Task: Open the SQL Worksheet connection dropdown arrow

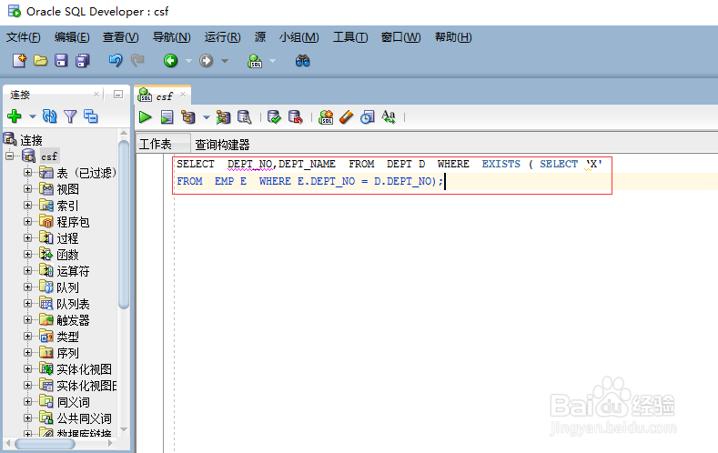Action: point(272,61)
